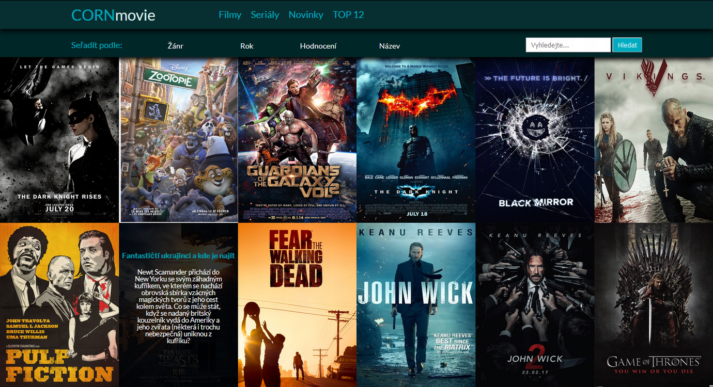The image size is (713, 387).
Task: Open the CORNmovie home logo
Action: (x=113, y=15)
